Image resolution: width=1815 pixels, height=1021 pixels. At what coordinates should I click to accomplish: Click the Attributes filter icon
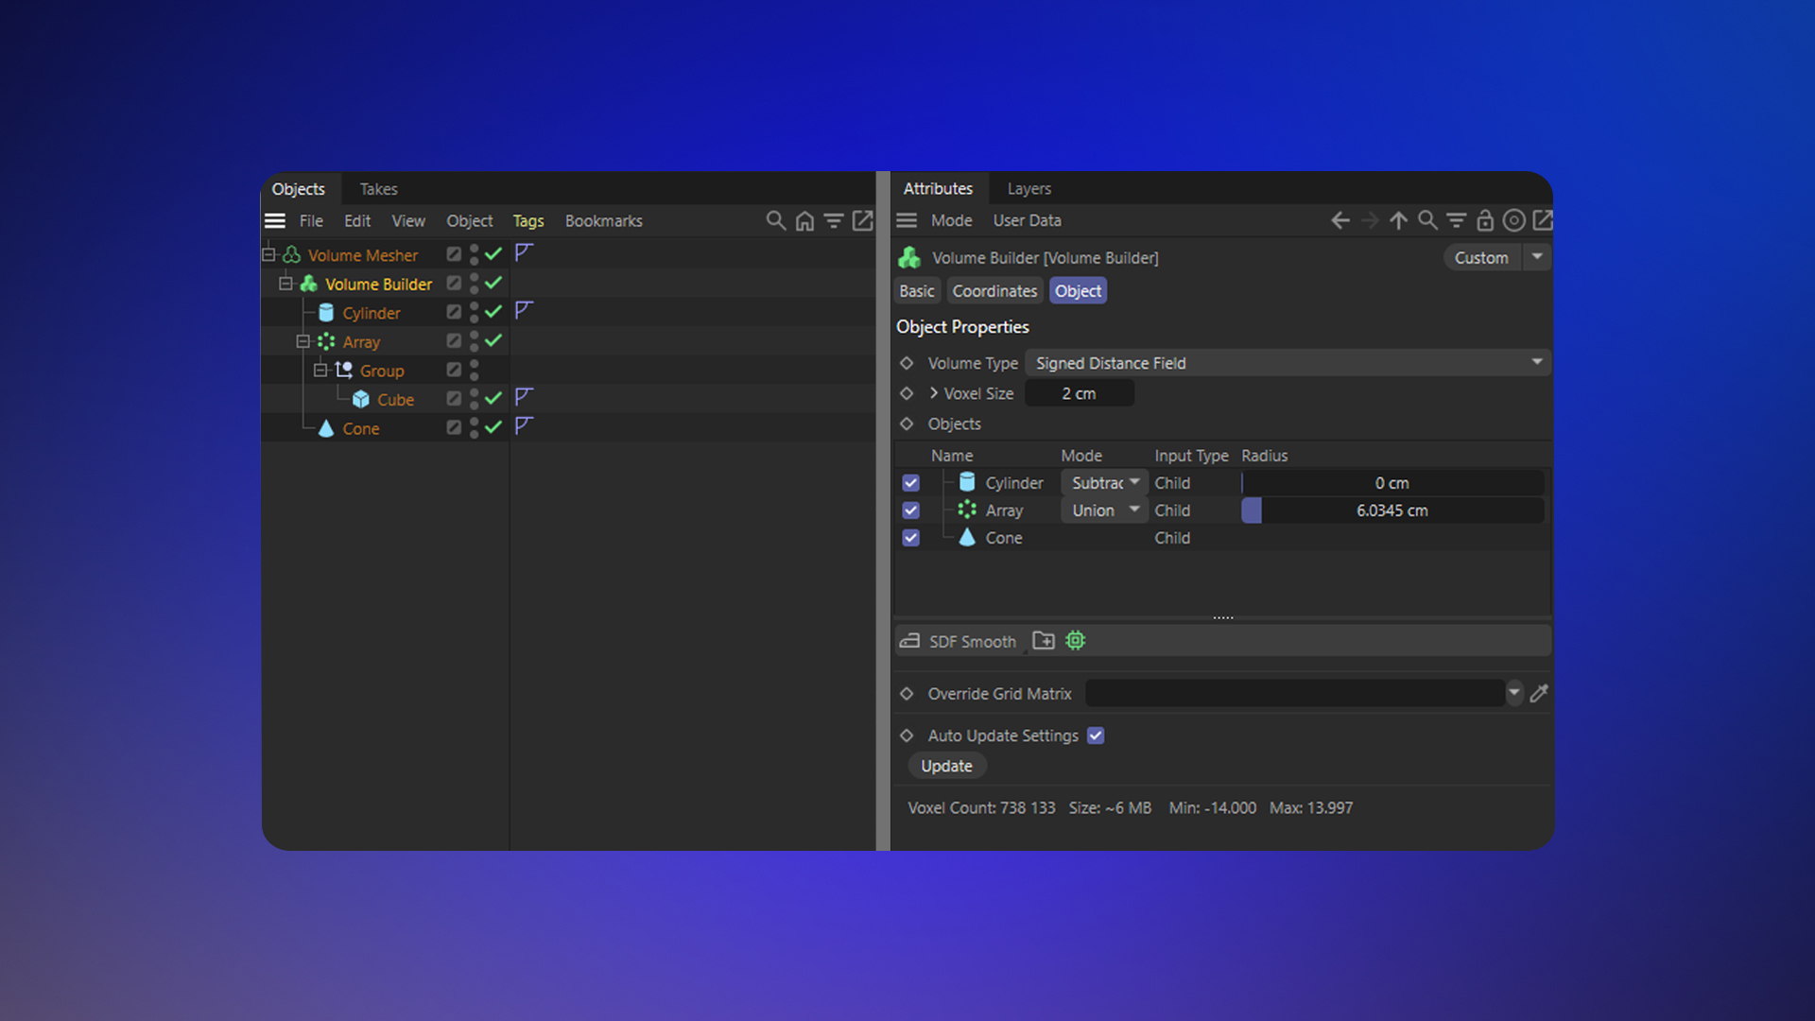(1457, 220)
